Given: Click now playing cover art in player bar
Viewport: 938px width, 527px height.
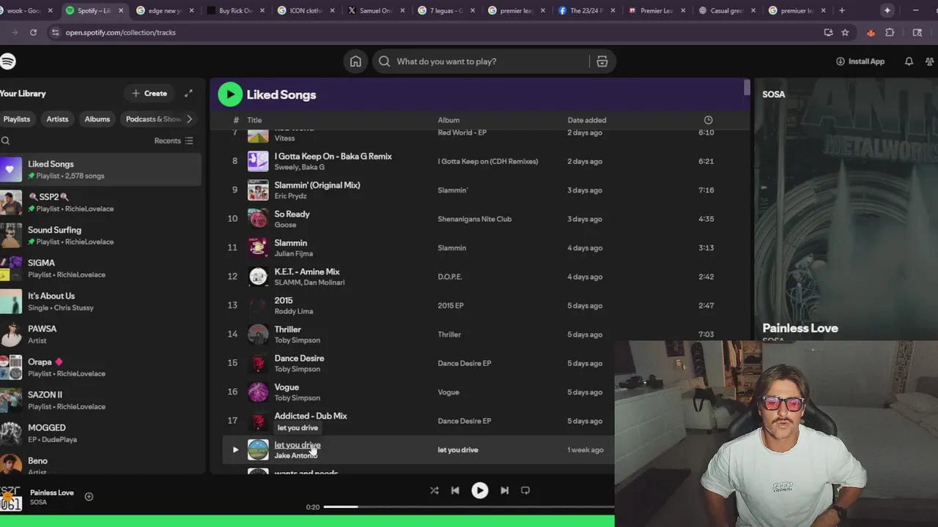Looking at the screenshot, I should (11, 497).
